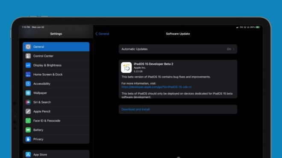Tap the back chevron beside General
Image resolution: width=282 pixels, height=158 pixels.
pos(97,34)
